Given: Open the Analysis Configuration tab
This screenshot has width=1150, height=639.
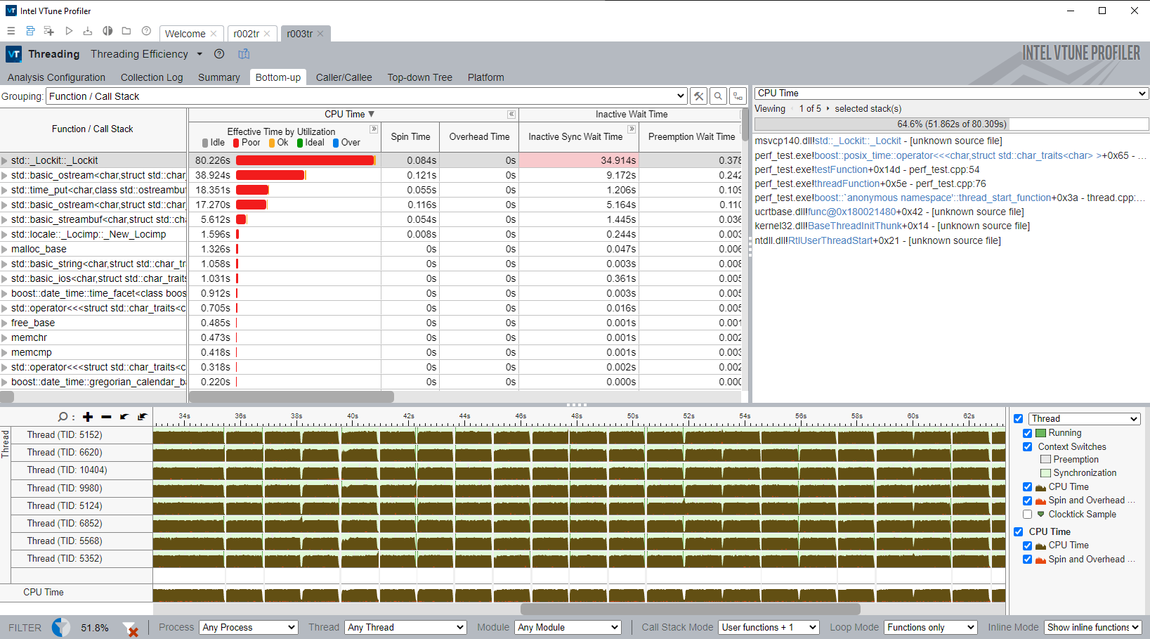Looking at the screenshot, I should (56, 77).
